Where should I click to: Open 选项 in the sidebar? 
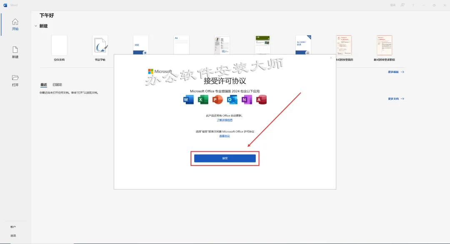click(13, 236)
